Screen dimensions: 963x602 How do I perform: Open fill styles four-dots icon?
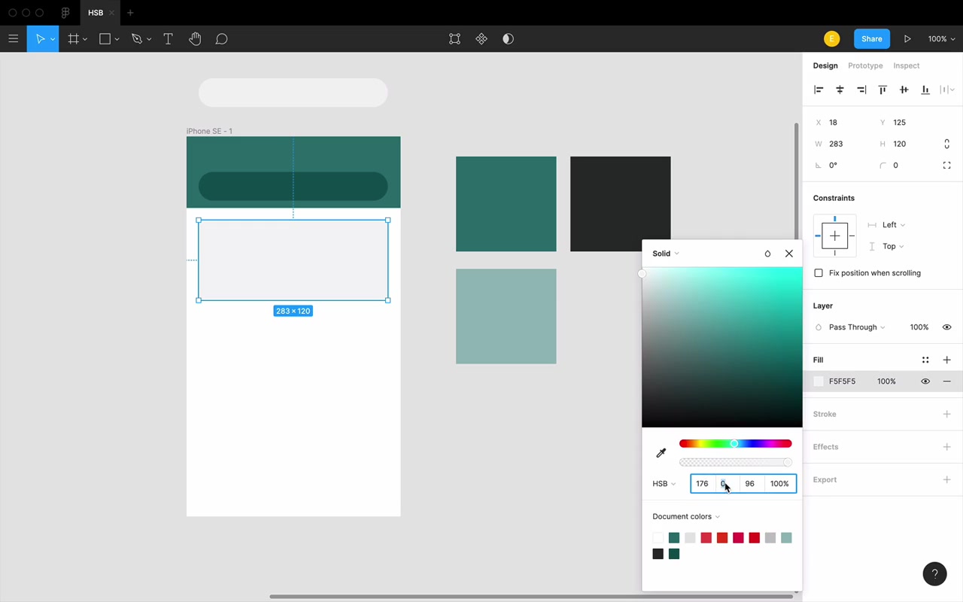pyautogui.click(x=925, y=360)
